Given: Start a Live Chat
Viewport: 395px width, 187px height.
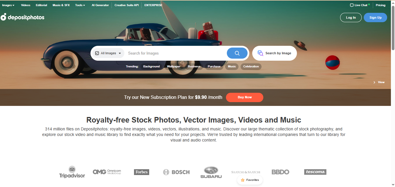Looking at the screenshot, I should pos(360,5).
